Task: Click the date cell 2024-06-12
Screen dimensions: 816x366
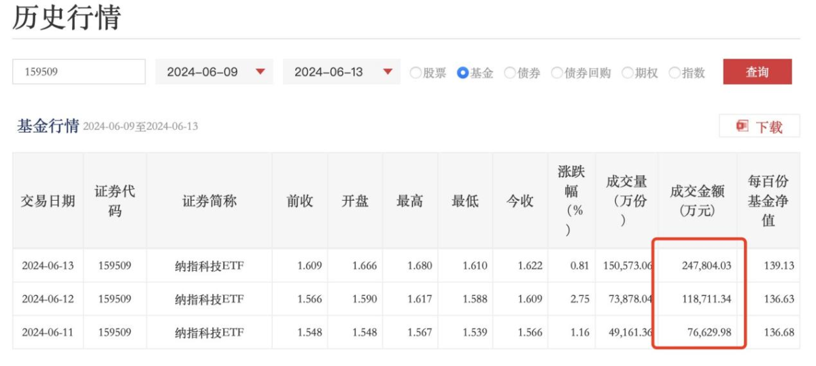Action: 48,299
